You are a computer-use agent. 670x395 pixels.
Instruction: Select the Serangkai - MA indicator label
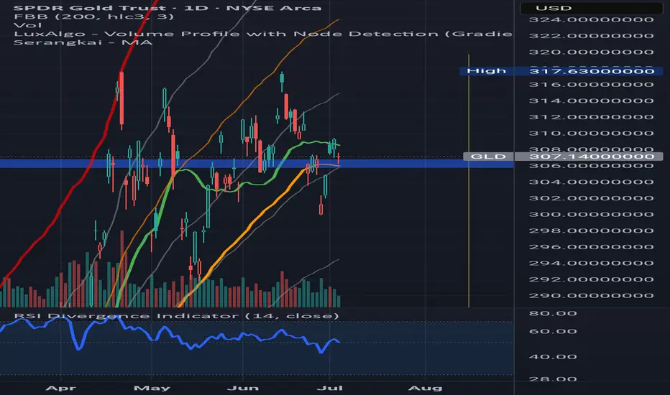(x=83, y=42)
